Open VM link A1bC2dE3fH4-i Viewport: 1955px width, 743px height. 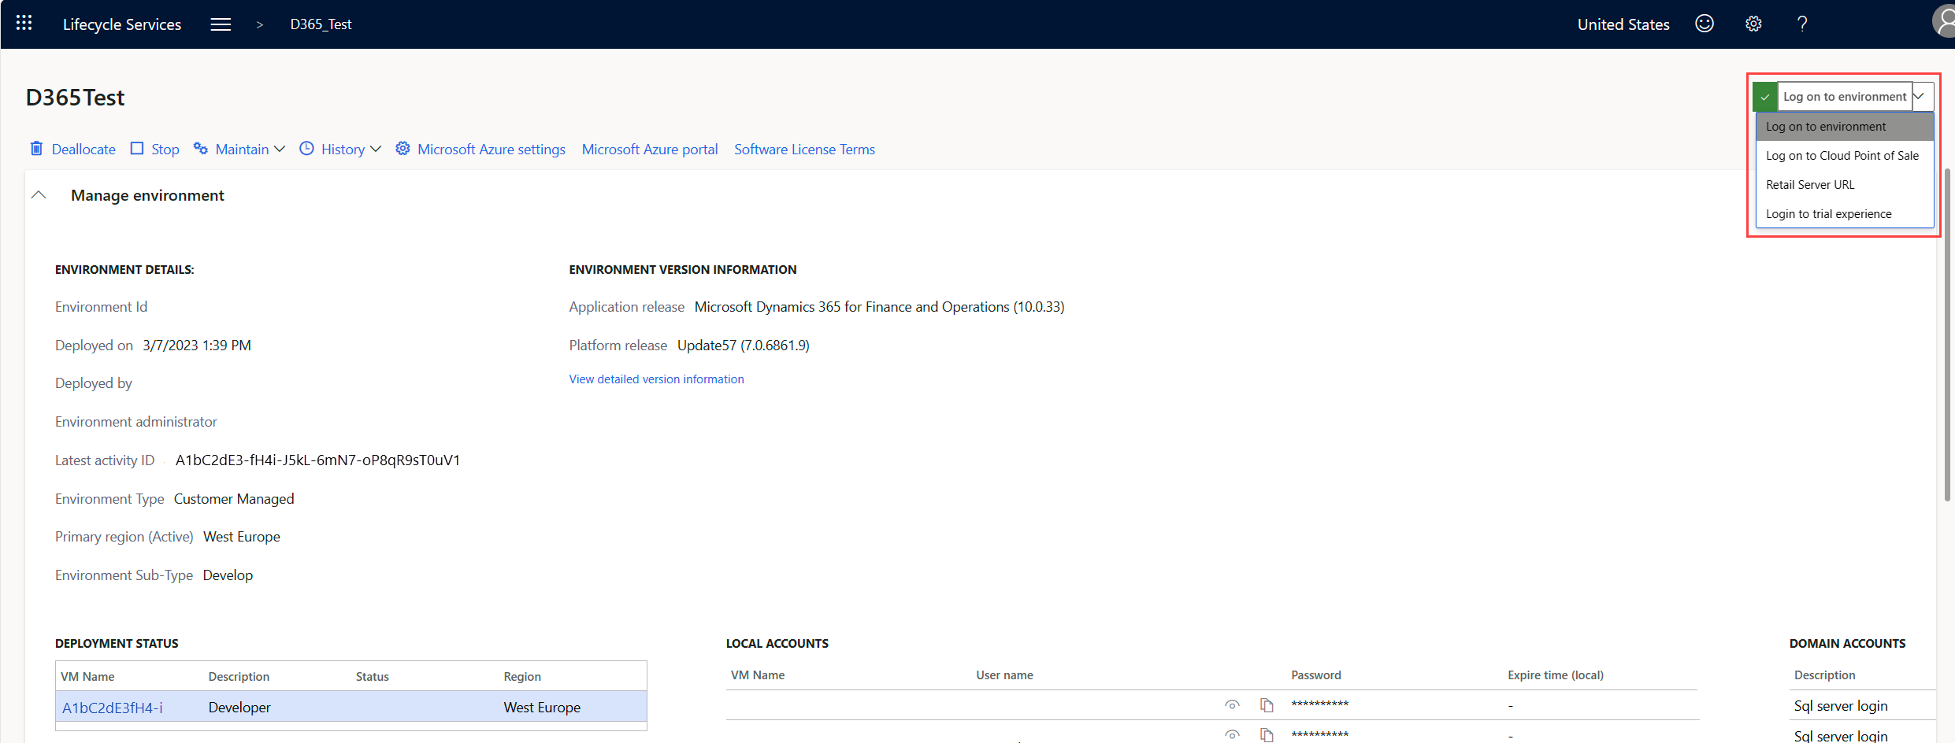113,708
